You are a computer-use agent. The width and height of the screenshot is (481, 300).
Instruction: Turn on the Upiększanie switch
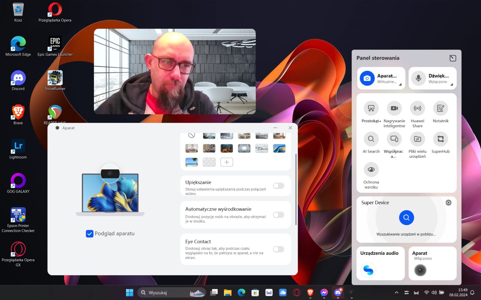coord(278,186)
